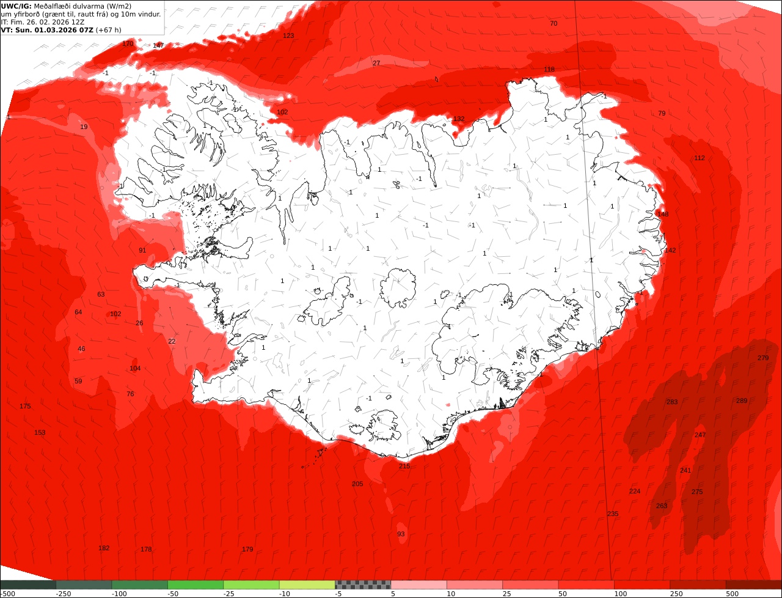
Task: Click the flux value 283 on the map
Action: [672, 402]
